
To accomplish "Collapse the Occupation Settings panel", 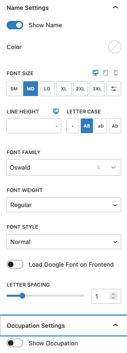I will (x=115, y=325).
